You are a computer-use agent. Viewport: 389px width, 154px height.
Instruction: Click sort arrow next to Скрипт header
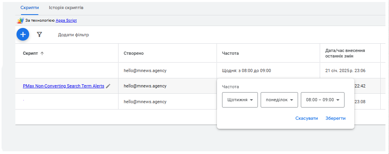[x=42, y=53]
